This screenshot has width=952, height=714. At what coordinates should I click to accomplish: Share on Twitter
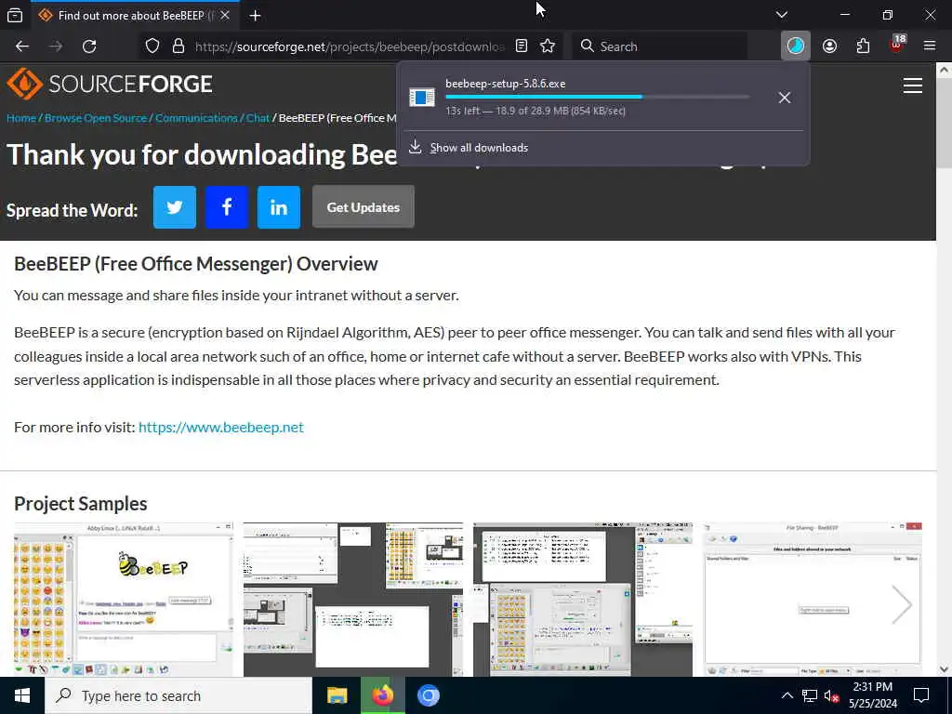(174, 207)
